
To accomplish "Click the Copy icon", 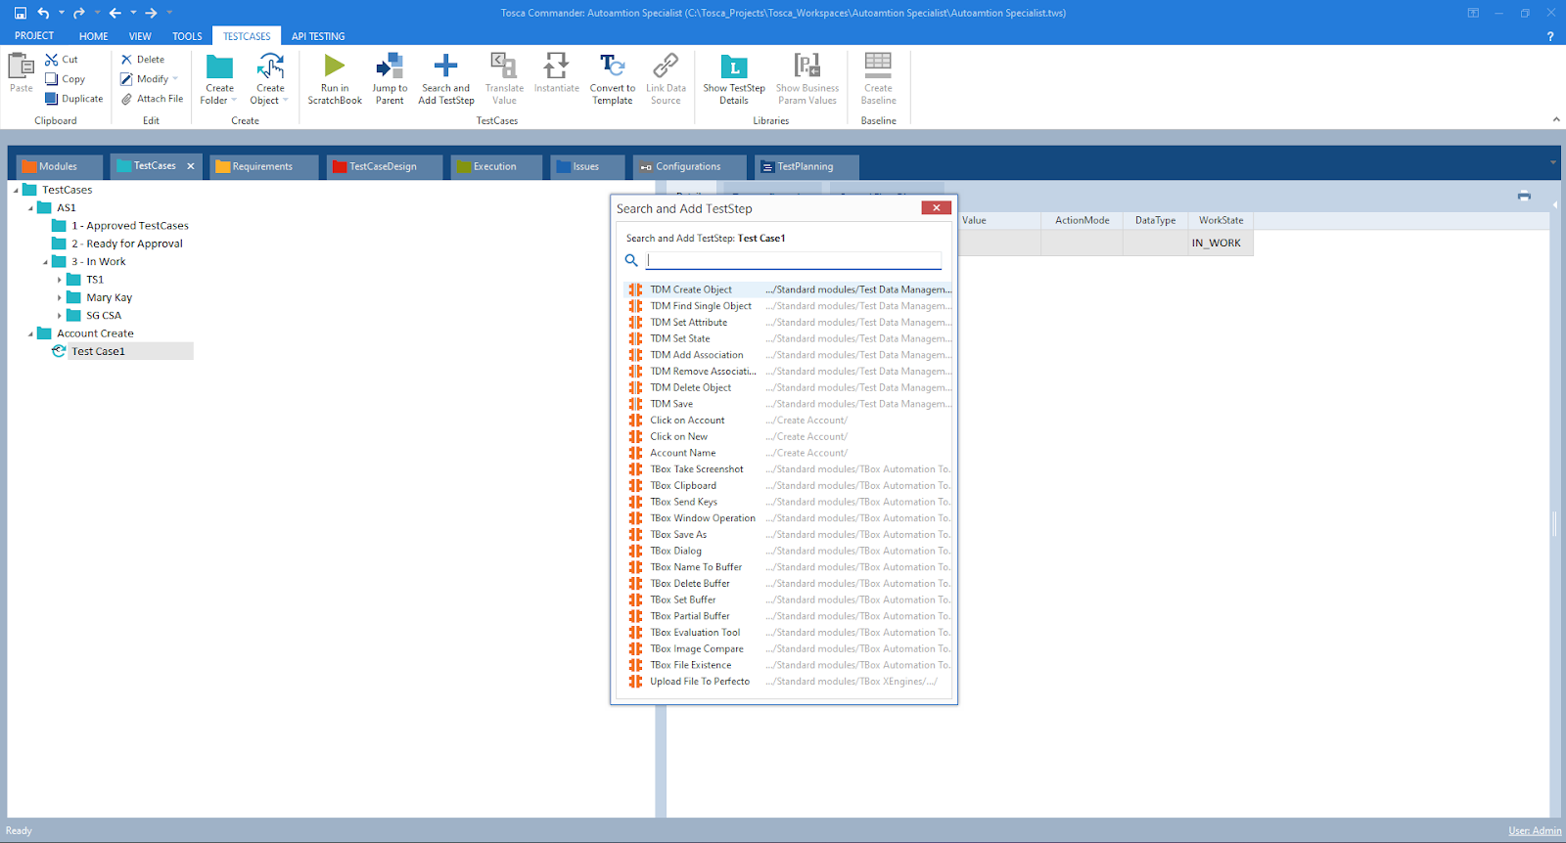I will coord(51,79).
